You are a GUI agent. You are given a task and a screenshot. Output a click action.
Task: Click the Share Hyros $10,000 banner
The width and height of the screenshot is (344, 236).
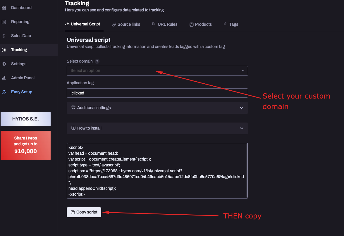[x=25, y=145]
